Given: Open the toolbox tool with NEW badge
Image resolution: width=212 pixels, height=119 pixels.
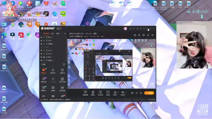Looking at the screenshot, I should point(43,89).
